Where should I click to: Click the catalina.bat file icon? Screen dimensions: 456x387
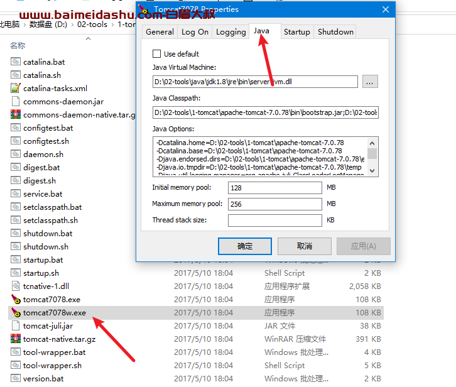pos(16,62)
